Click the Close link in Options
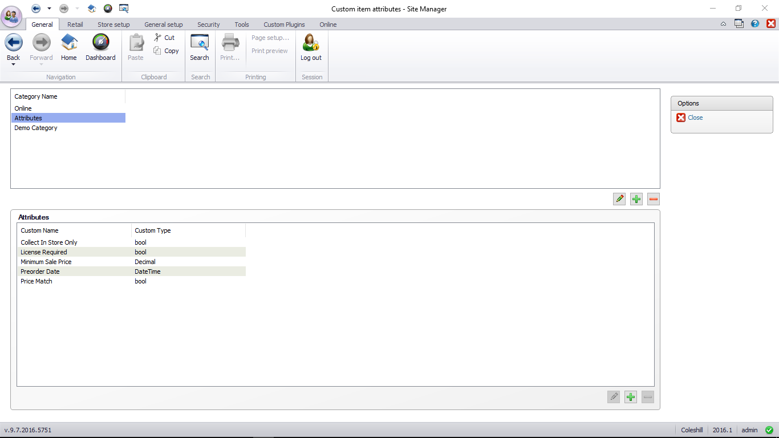The height and width of the screenshot is (438, 779). pyautogui.click(x=695, y=117)
